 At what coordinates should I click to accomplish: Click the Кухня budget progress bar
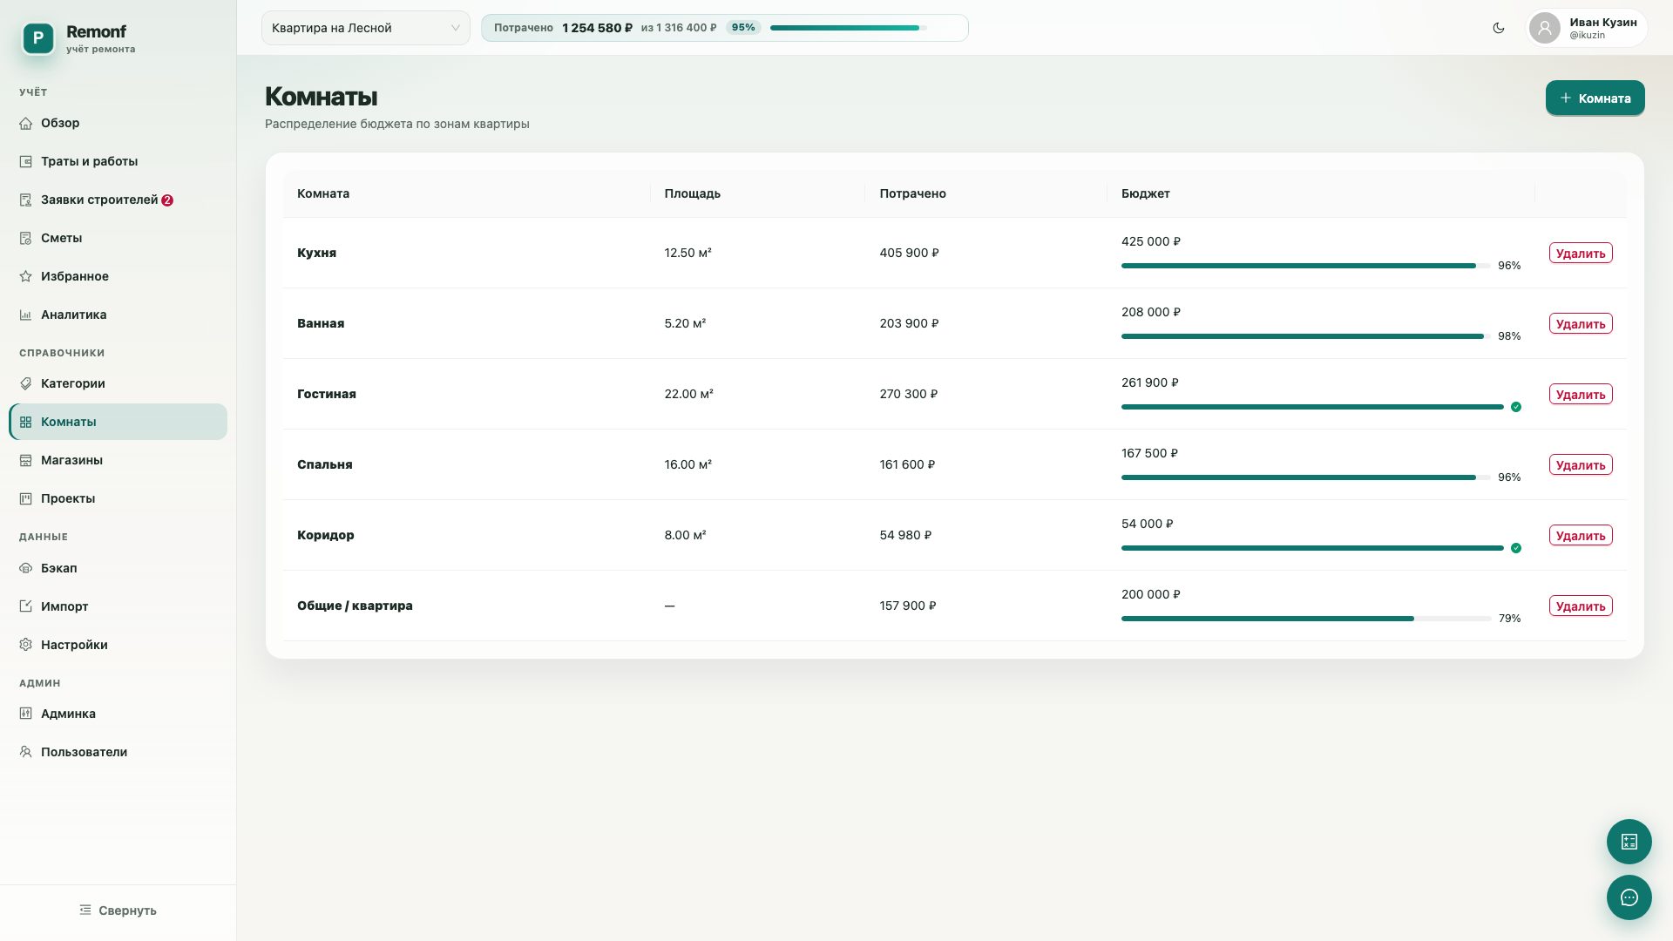(1305, 266)
